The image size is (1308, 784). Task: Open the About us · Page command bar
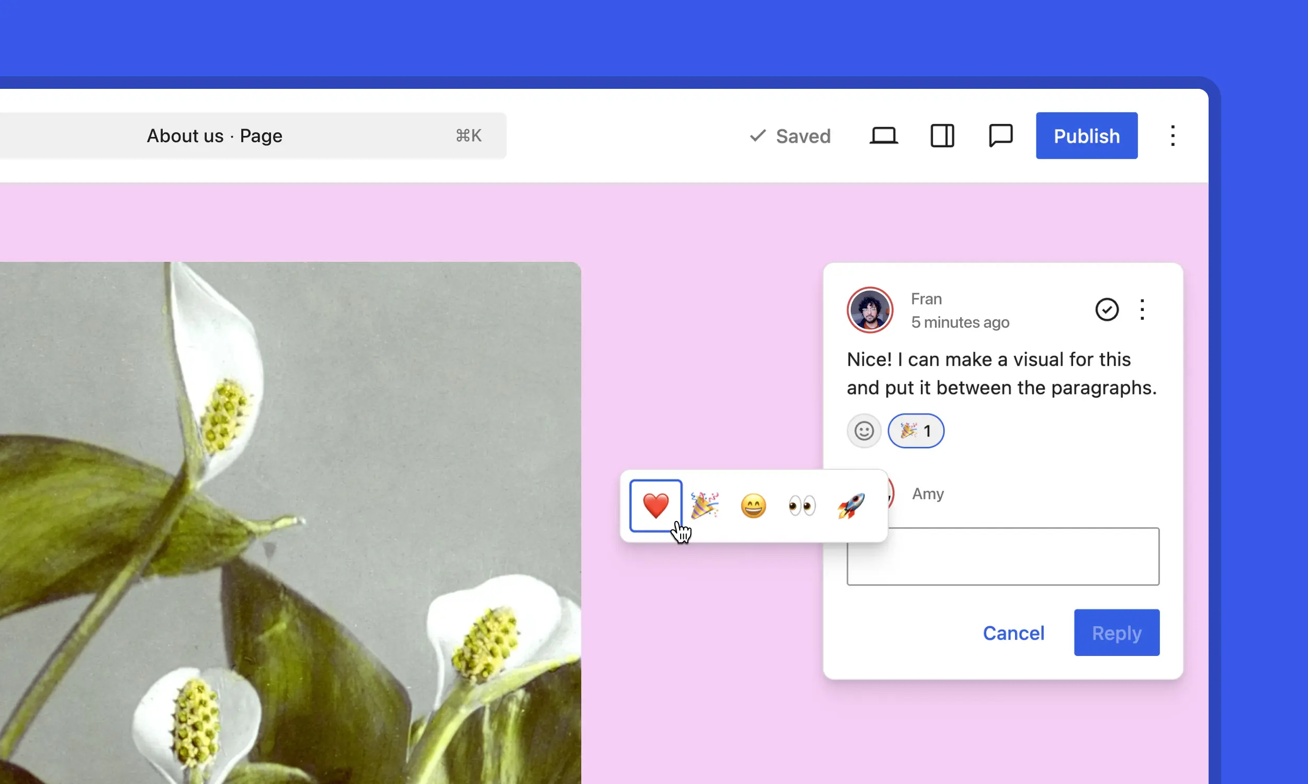253,136
